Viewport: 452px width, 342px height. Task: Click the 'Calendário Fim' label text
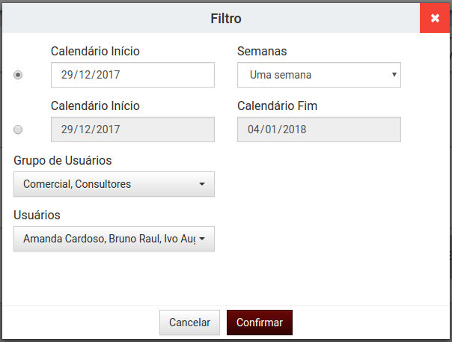tap(277, 106)
